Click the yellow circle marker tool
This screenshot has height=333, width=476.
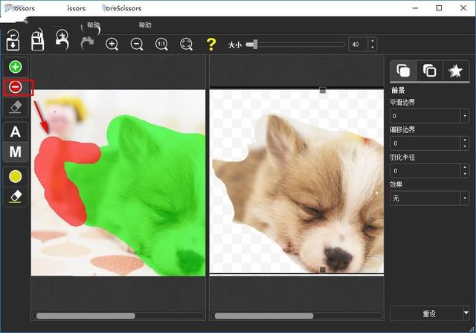click(15, 176)
